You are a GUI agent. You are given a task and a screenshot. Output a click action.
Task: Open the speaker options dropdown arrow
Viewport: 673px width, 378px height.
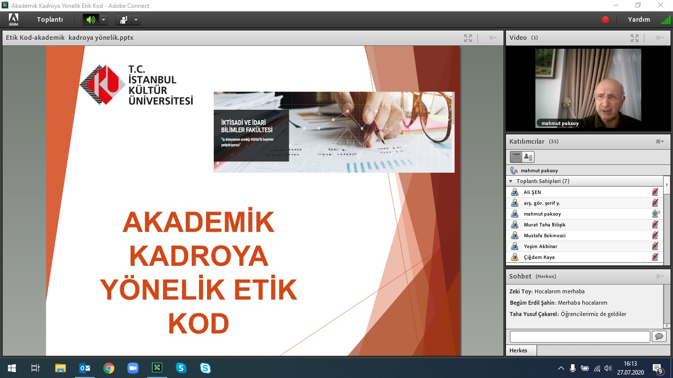[103, 20]
